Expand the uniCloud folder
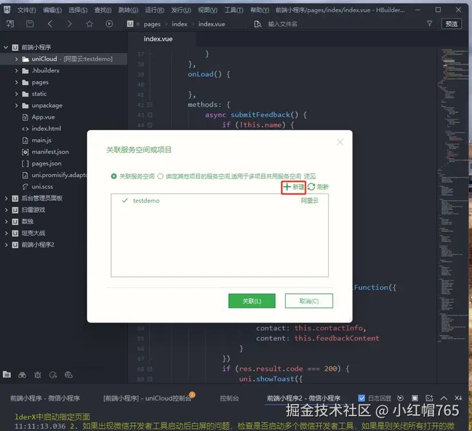 [x=16, y=59]
